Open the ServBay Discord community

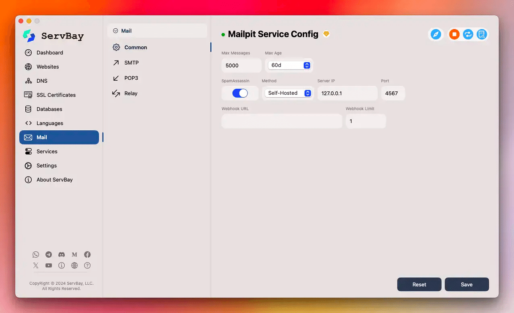point(62,254)
